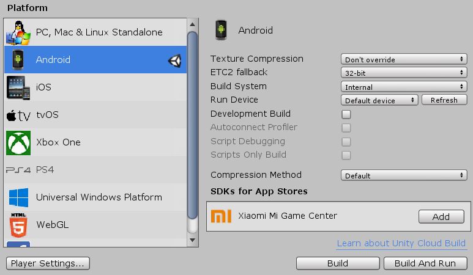Screen dimensions: 473x275
Task: Click the Xiaomi Mi logo icon
Action: click(x=221, y=216)
